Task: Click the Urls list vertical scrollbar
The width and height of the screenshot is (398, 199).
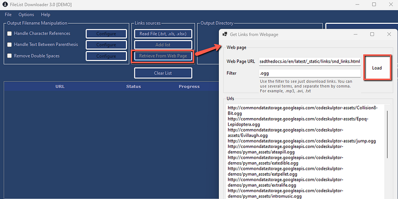Action: pyautogui.click(x=388, y=134)
